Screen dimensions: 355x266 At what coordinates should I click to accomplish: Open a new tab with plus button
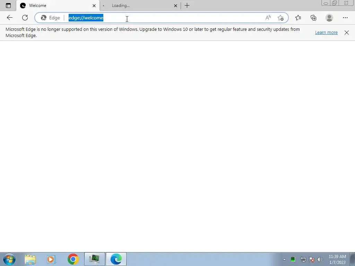click(187, 6)
